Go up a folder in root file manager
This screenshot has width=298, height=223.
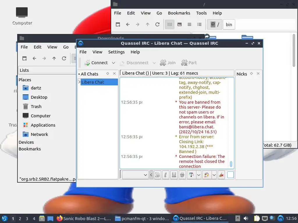[x=148, y=24]
